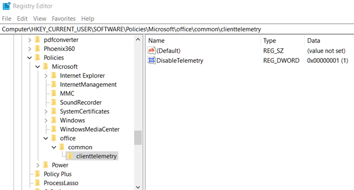The width and height of the screenshot is (354, 190).
Task: Select the InternetManagement key label
Action: pos(88,85)
